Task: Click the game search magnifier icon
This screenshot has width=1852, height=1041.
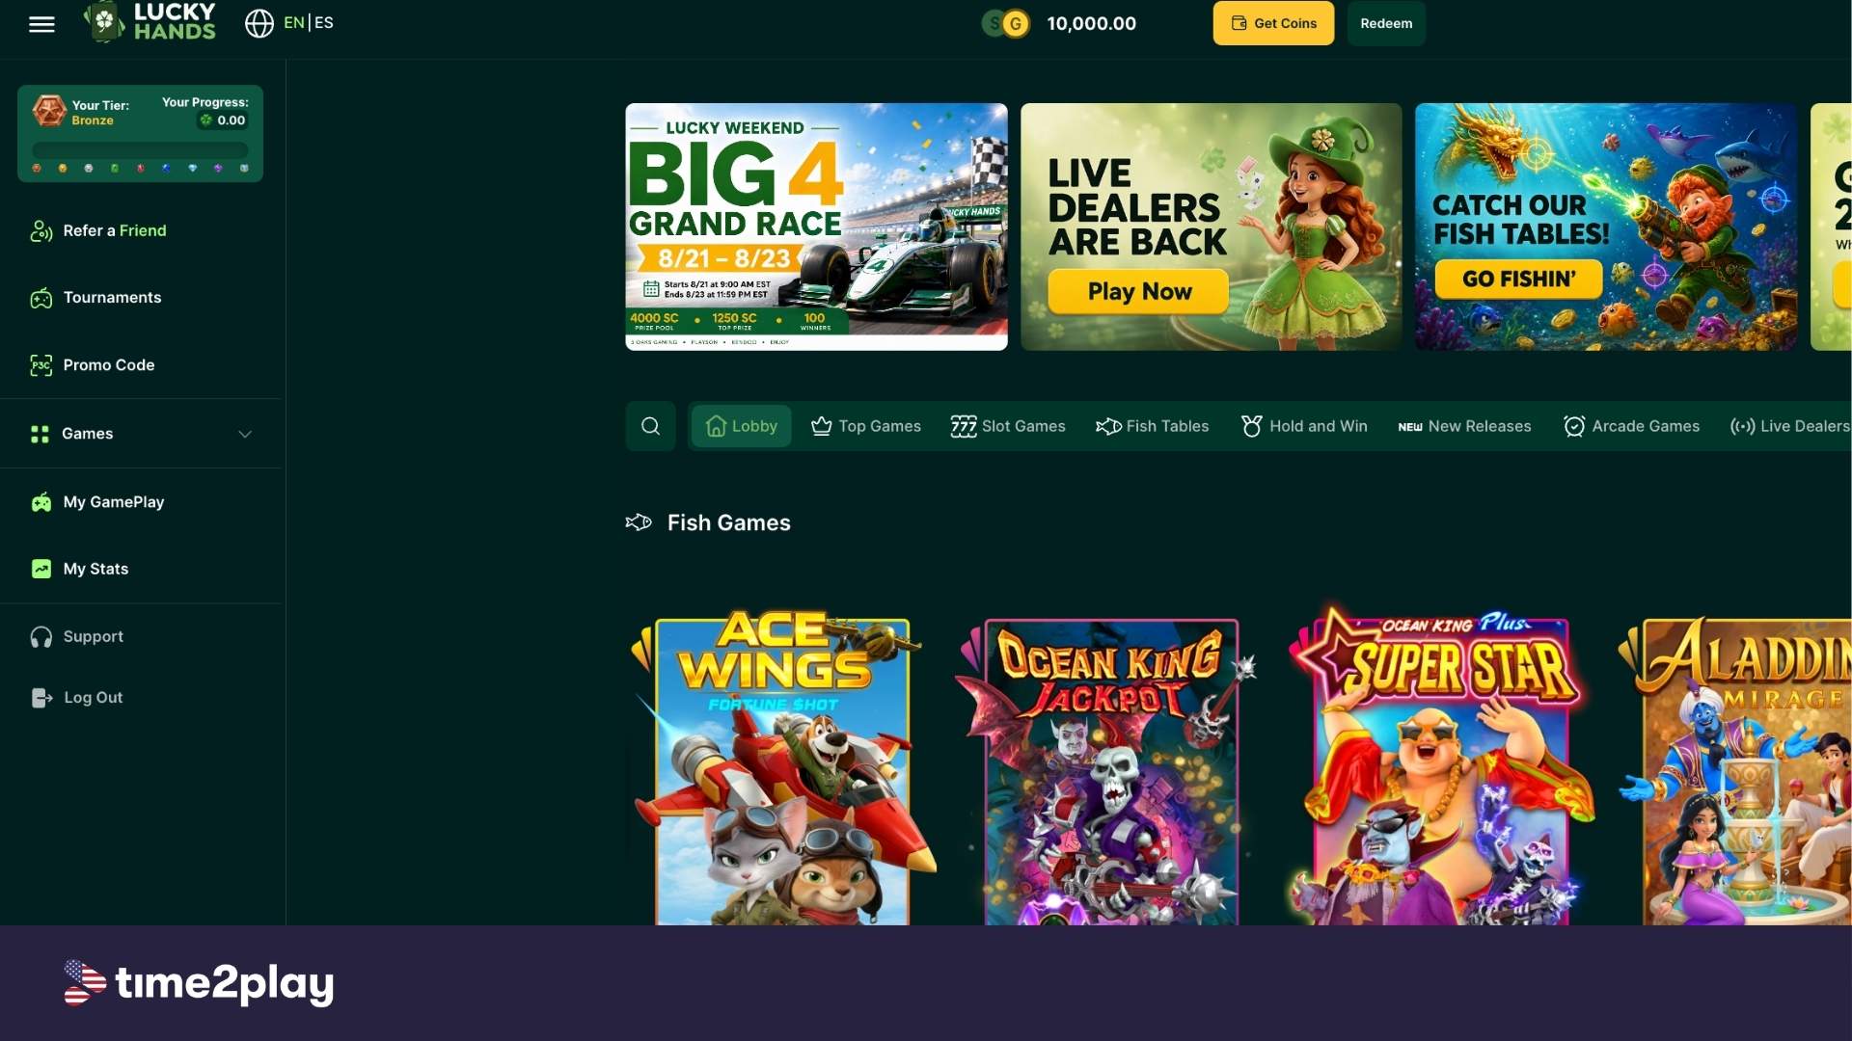Action: click(x=650, y=426)
